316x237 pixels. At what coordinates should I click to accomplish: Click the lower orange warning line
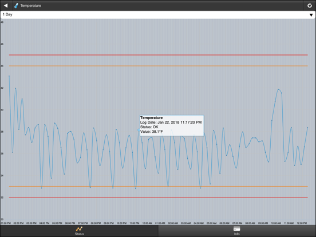tap(159, 187)
